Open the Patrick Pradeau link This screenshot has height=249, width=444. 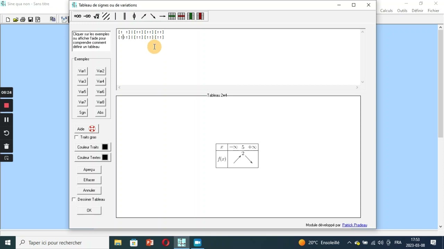355,225
